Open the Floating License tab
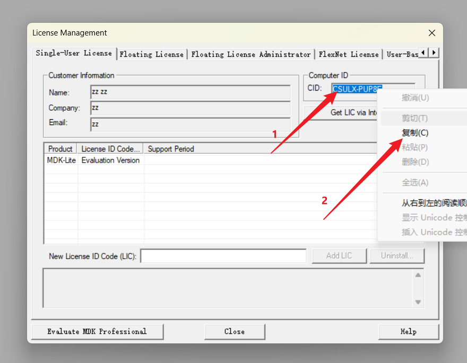Screen dimensions: 467x363 pyautogui.click(x=152, y=55)
